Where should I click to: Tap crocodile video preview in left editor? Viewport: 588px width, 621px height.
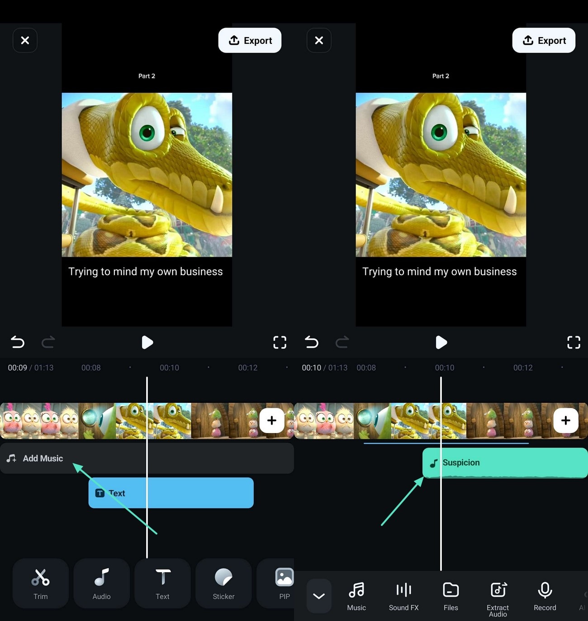(147, 175)
